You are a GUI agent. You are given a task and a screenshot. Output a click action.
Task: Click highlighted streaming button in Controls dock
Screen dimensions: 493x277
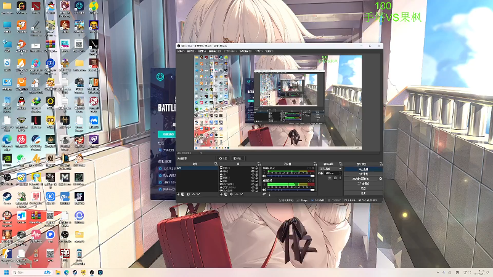[364, 169]
